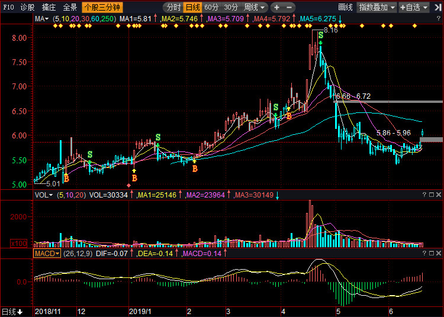The height and width of the screenshot is (317, 444).
Task: Close the VOL indicator panel
Action: click(439, 195)
